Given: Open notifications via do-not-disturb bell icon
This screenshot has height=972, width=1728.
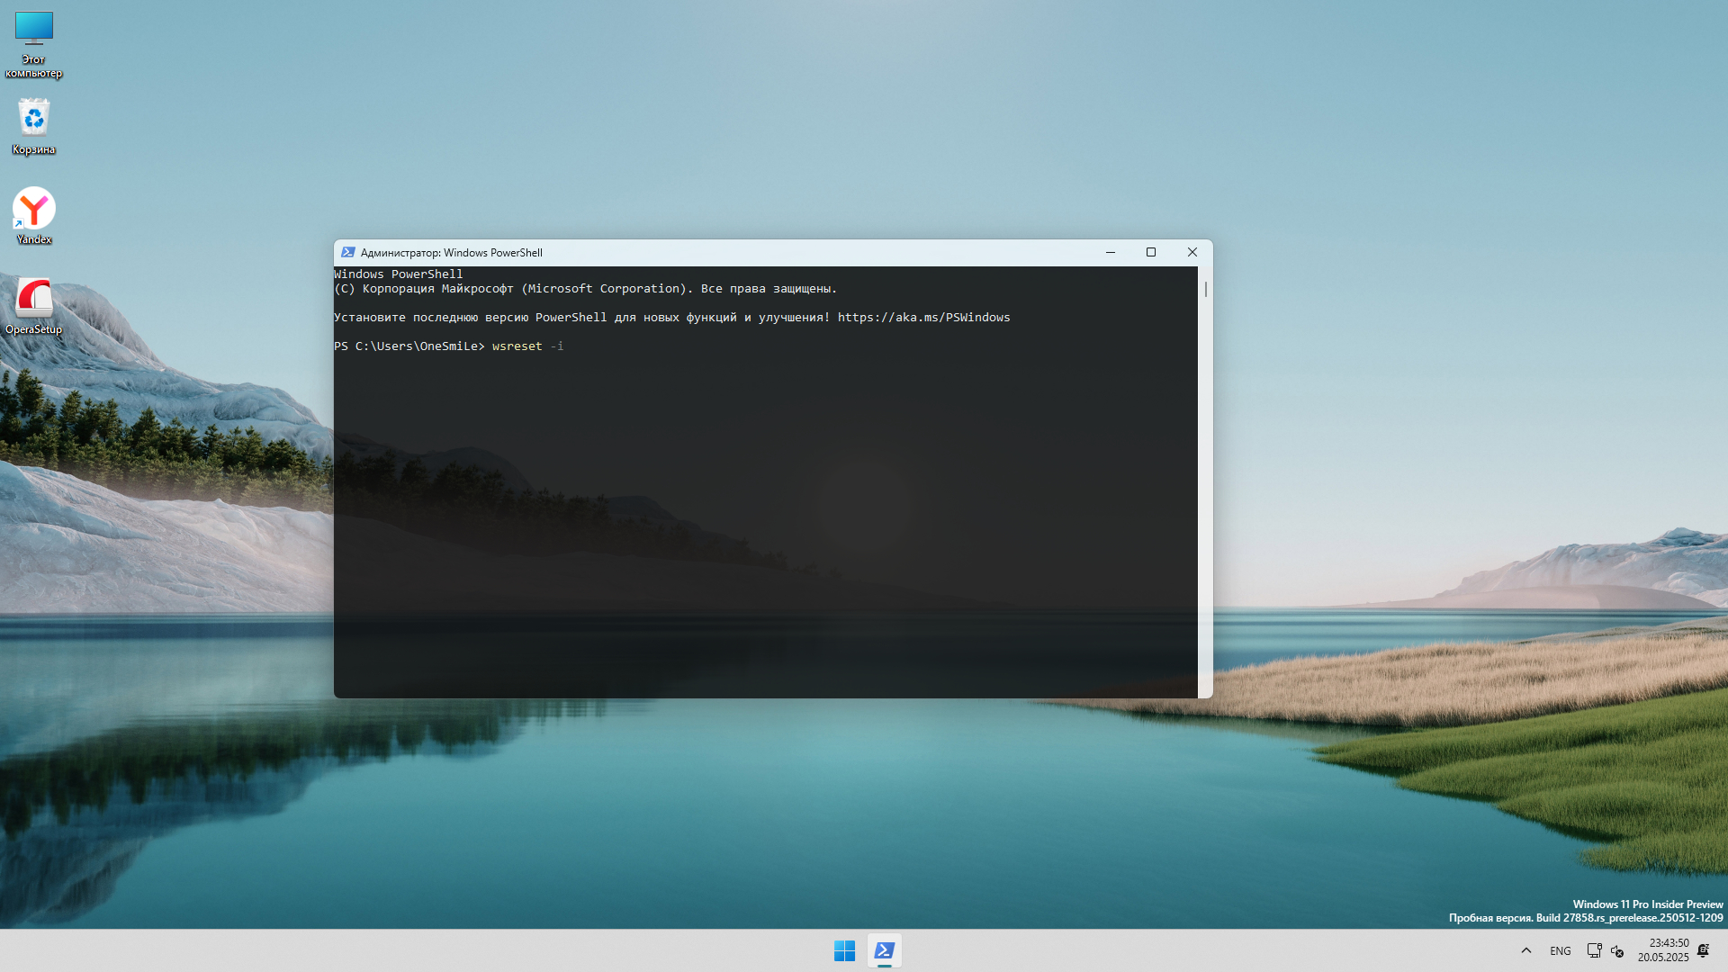Looking at the screenshot, I should pos(1704,950).
